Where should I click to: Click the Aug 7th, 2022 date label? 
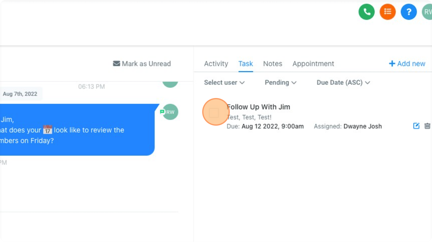tap(20, 94)
